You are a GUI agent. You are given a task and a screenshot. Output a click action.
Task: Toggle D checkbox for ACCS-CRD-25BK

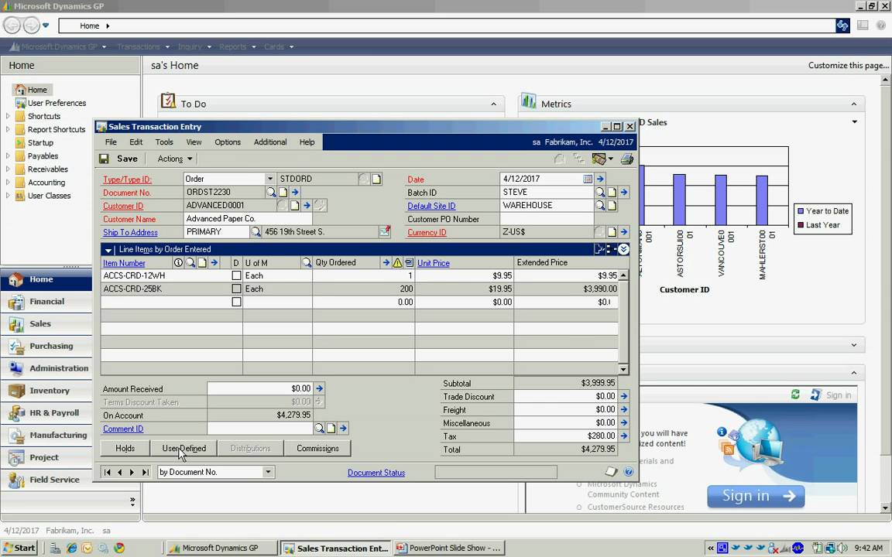click(x=236, y=289)
